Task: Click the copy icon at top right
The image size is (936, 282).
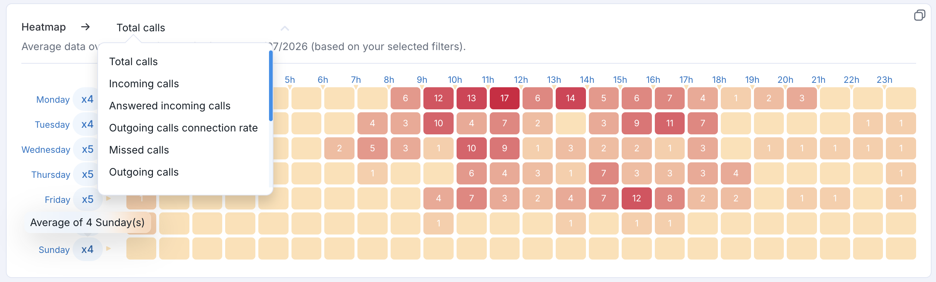Action: (919, 15)
